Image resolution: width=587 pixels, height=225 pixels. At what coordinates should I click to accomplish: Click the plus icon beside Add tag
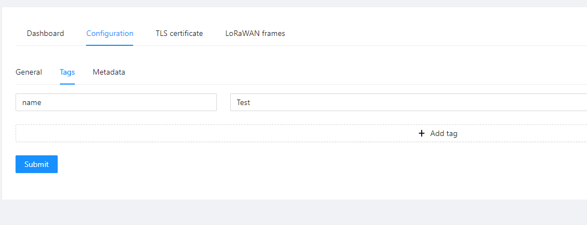(422, 133)
